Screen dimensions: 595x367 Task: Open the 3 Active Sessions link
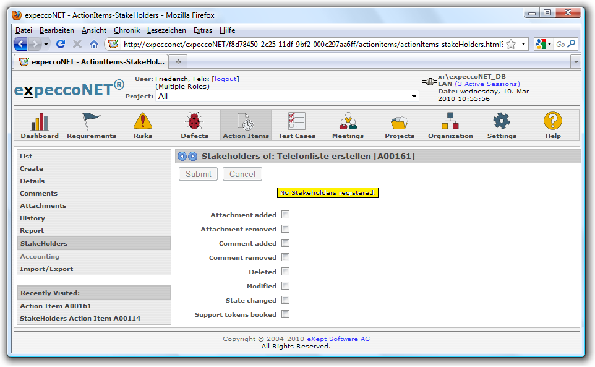487,84
